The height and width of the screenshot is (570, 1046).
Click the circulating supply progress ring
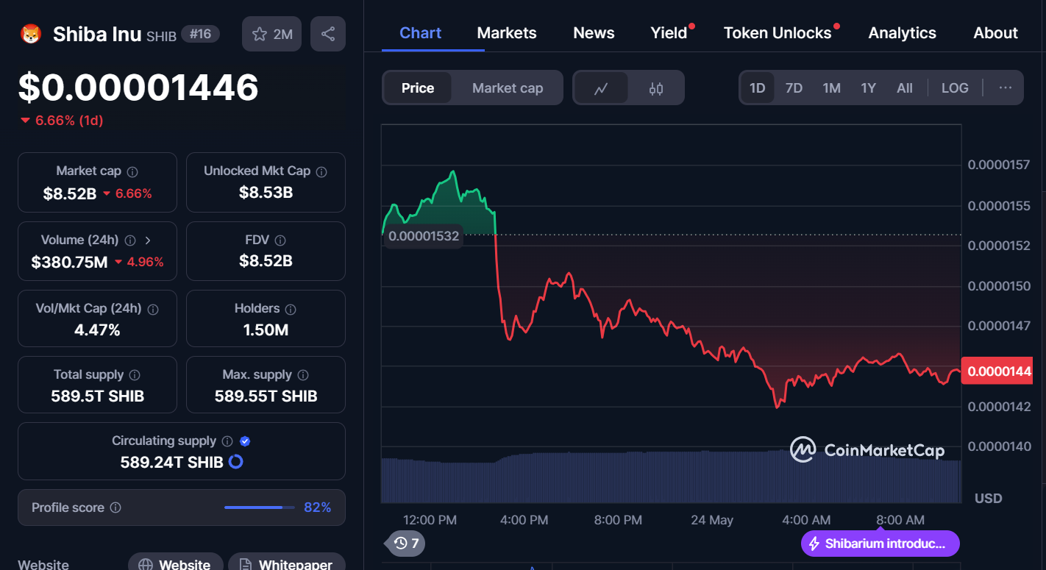(236, 462)
